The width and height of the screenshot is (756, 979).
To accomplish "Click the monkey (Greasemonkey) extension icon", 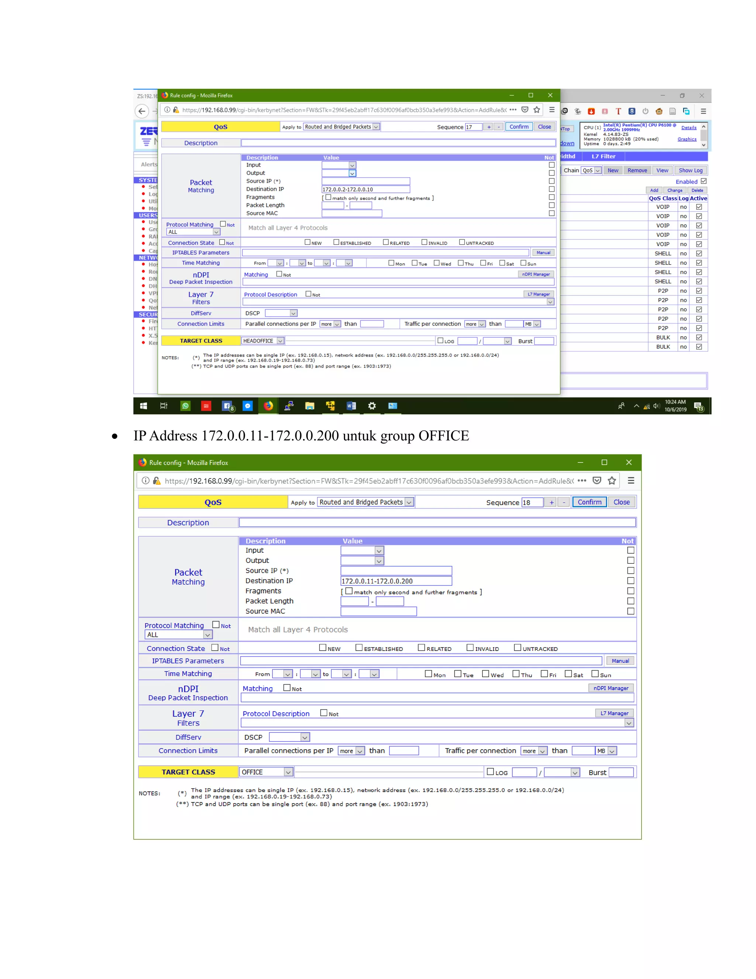I will [x=659, y=111].
